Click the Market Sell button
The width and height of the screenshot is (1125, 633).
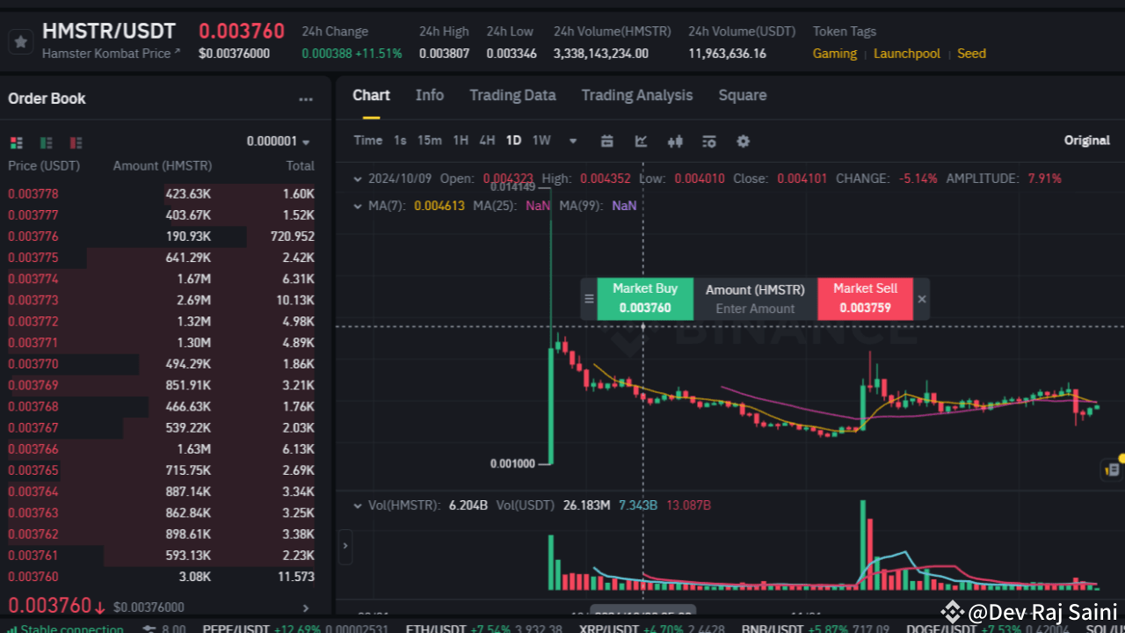coord(865,299)
